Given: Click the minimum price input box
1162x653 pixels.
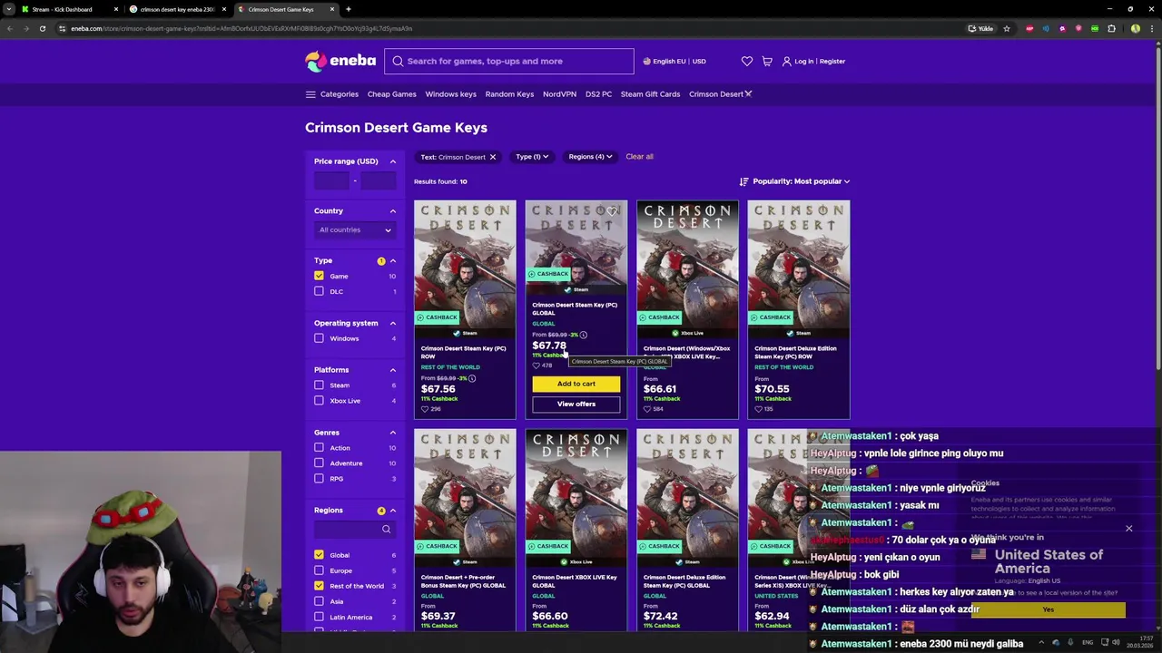Looking at the screenshot, I should tap(331, 180).
